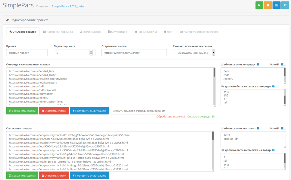Open the Сколько показывать ссылок dropdown

point(194,53)
